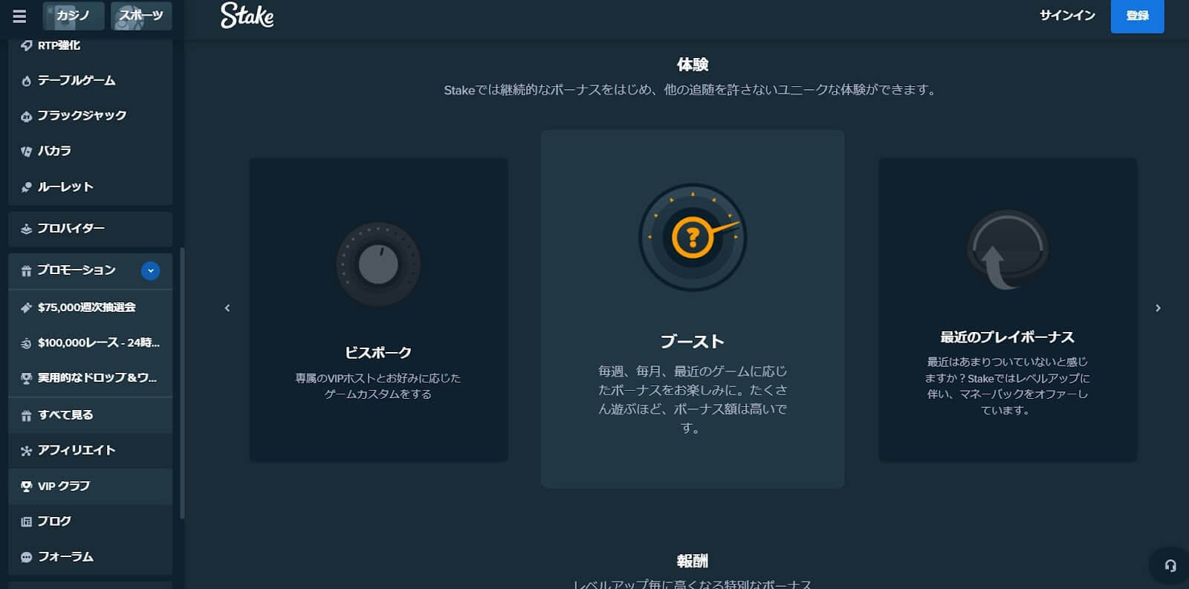This screenshot has width=1189, height=589.
Task: Click the flame icon beside テーブルゲーム
Action: click(26, 81)
